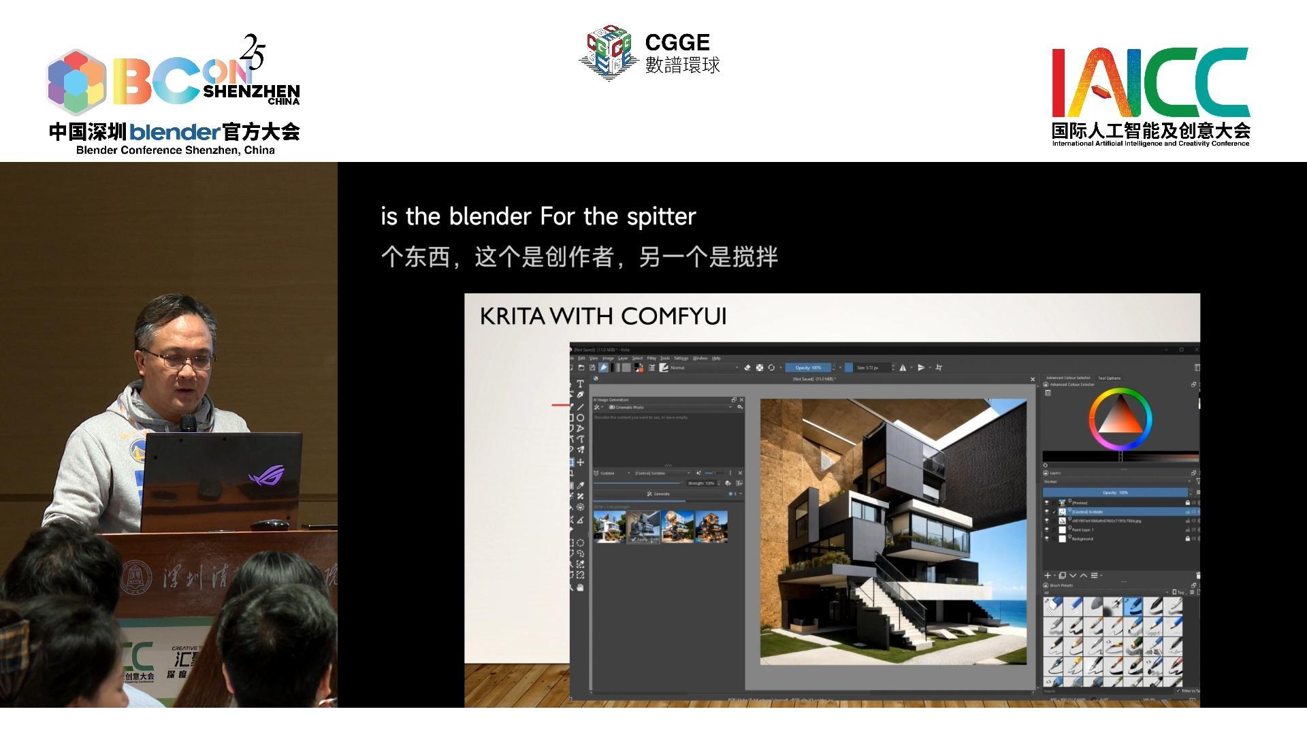
Task: Open the Layer menu
Action: (x=623, y=358)
